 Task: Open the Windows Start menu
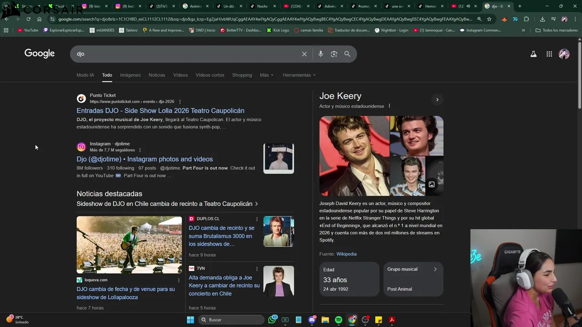click(x=191, y=320)
